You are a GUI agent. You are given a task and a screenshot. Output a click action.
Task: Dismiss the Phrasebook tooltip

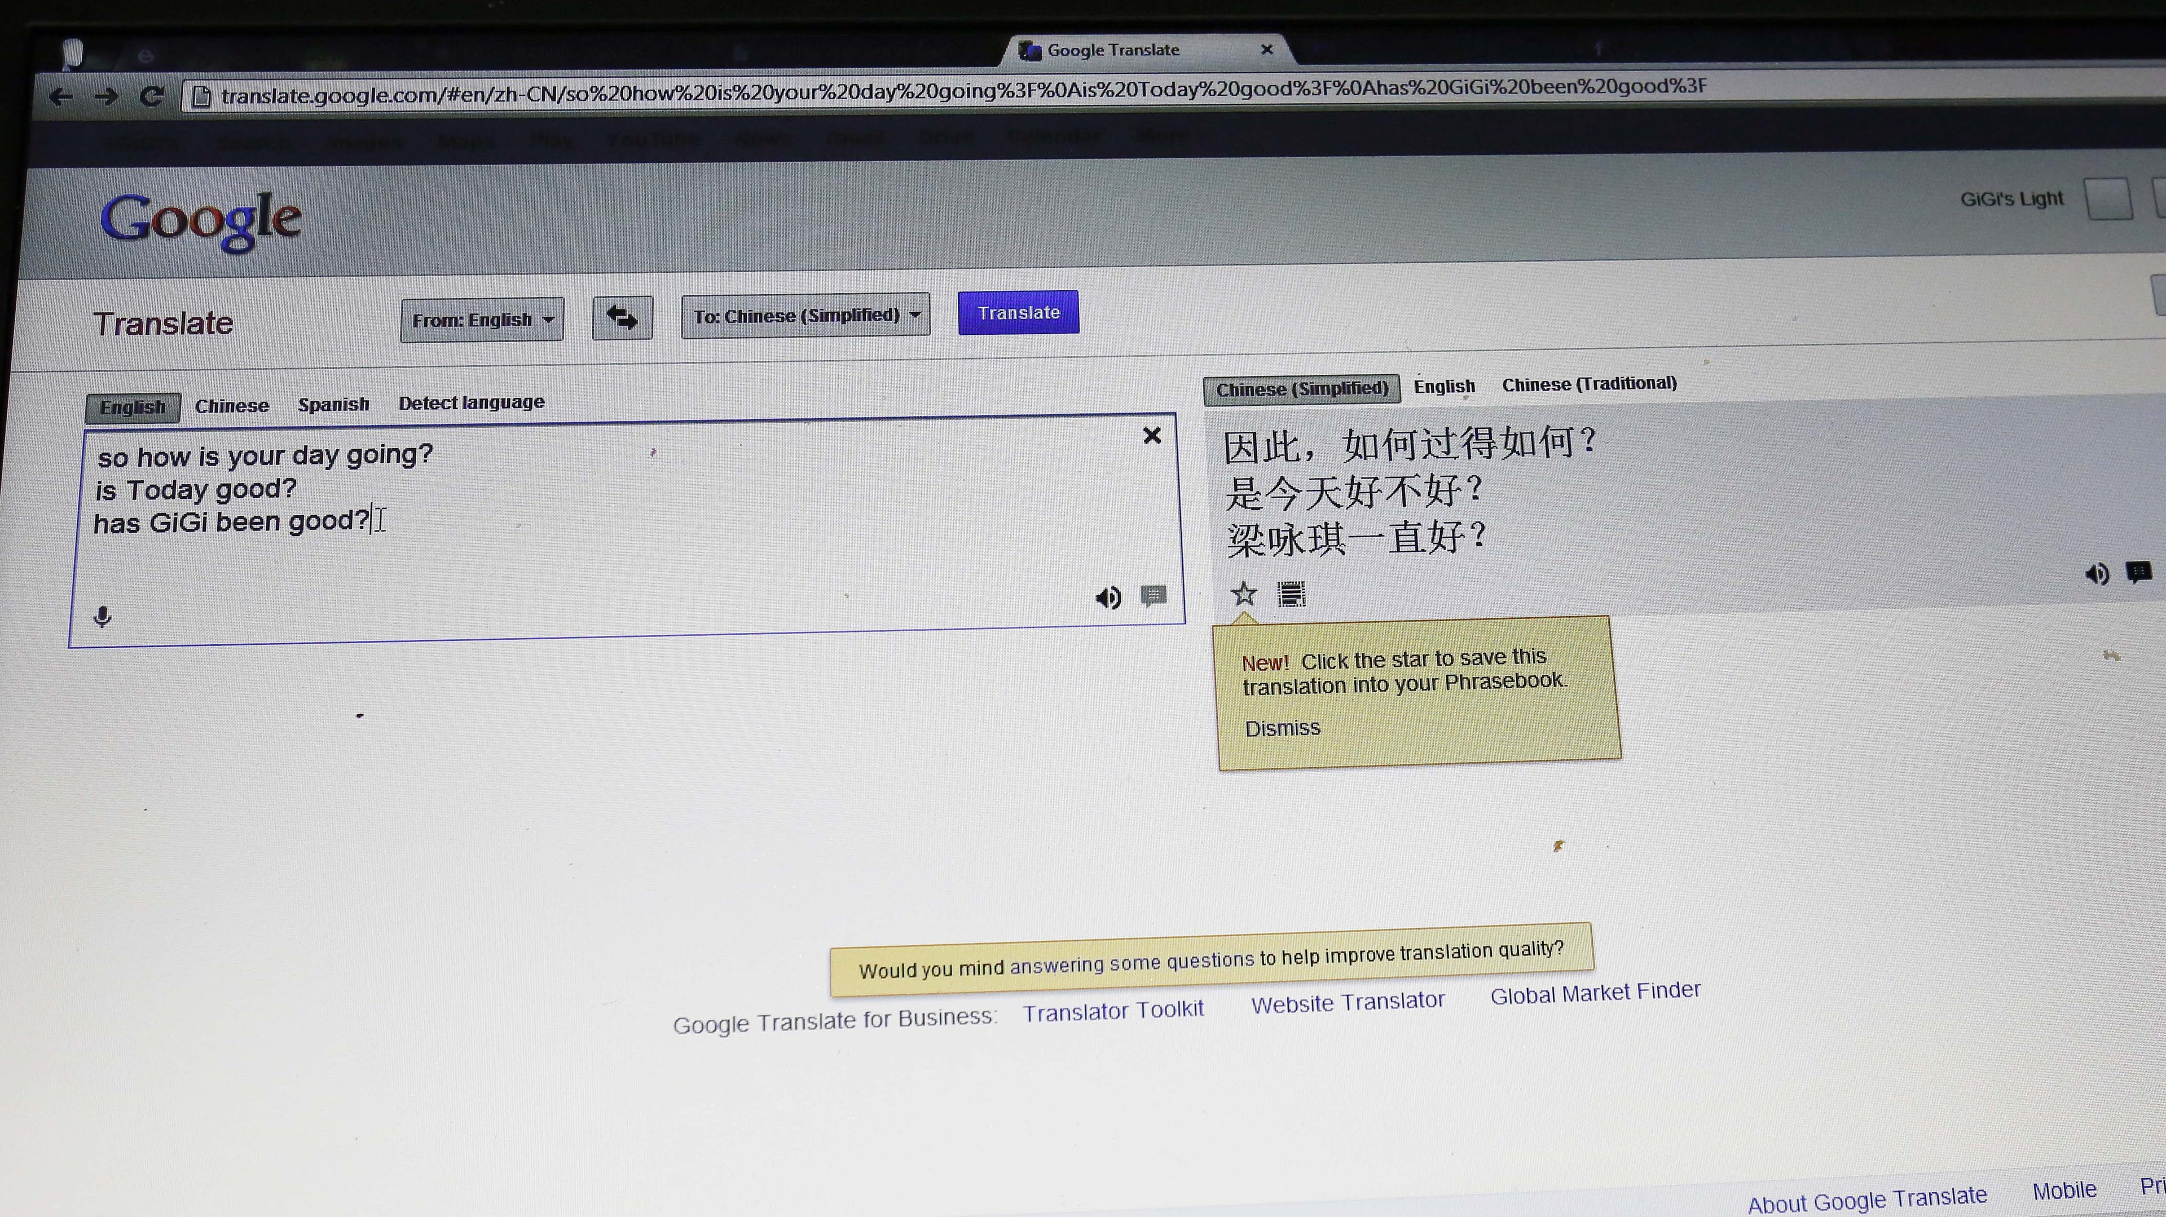click(x=1282, y=728)
